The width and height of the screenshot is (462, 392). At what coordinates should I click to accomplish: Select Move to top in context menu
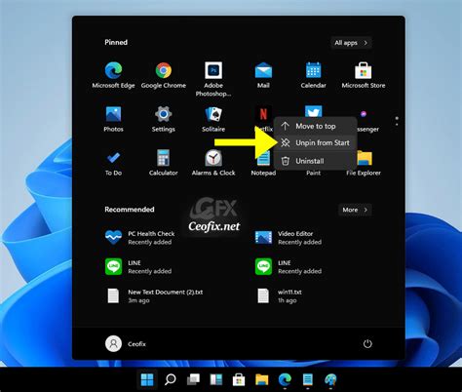coord(316,126)
